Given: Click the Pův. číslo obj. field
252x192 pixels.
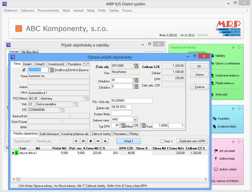Looking at the screenshot, I should point(132,101).
